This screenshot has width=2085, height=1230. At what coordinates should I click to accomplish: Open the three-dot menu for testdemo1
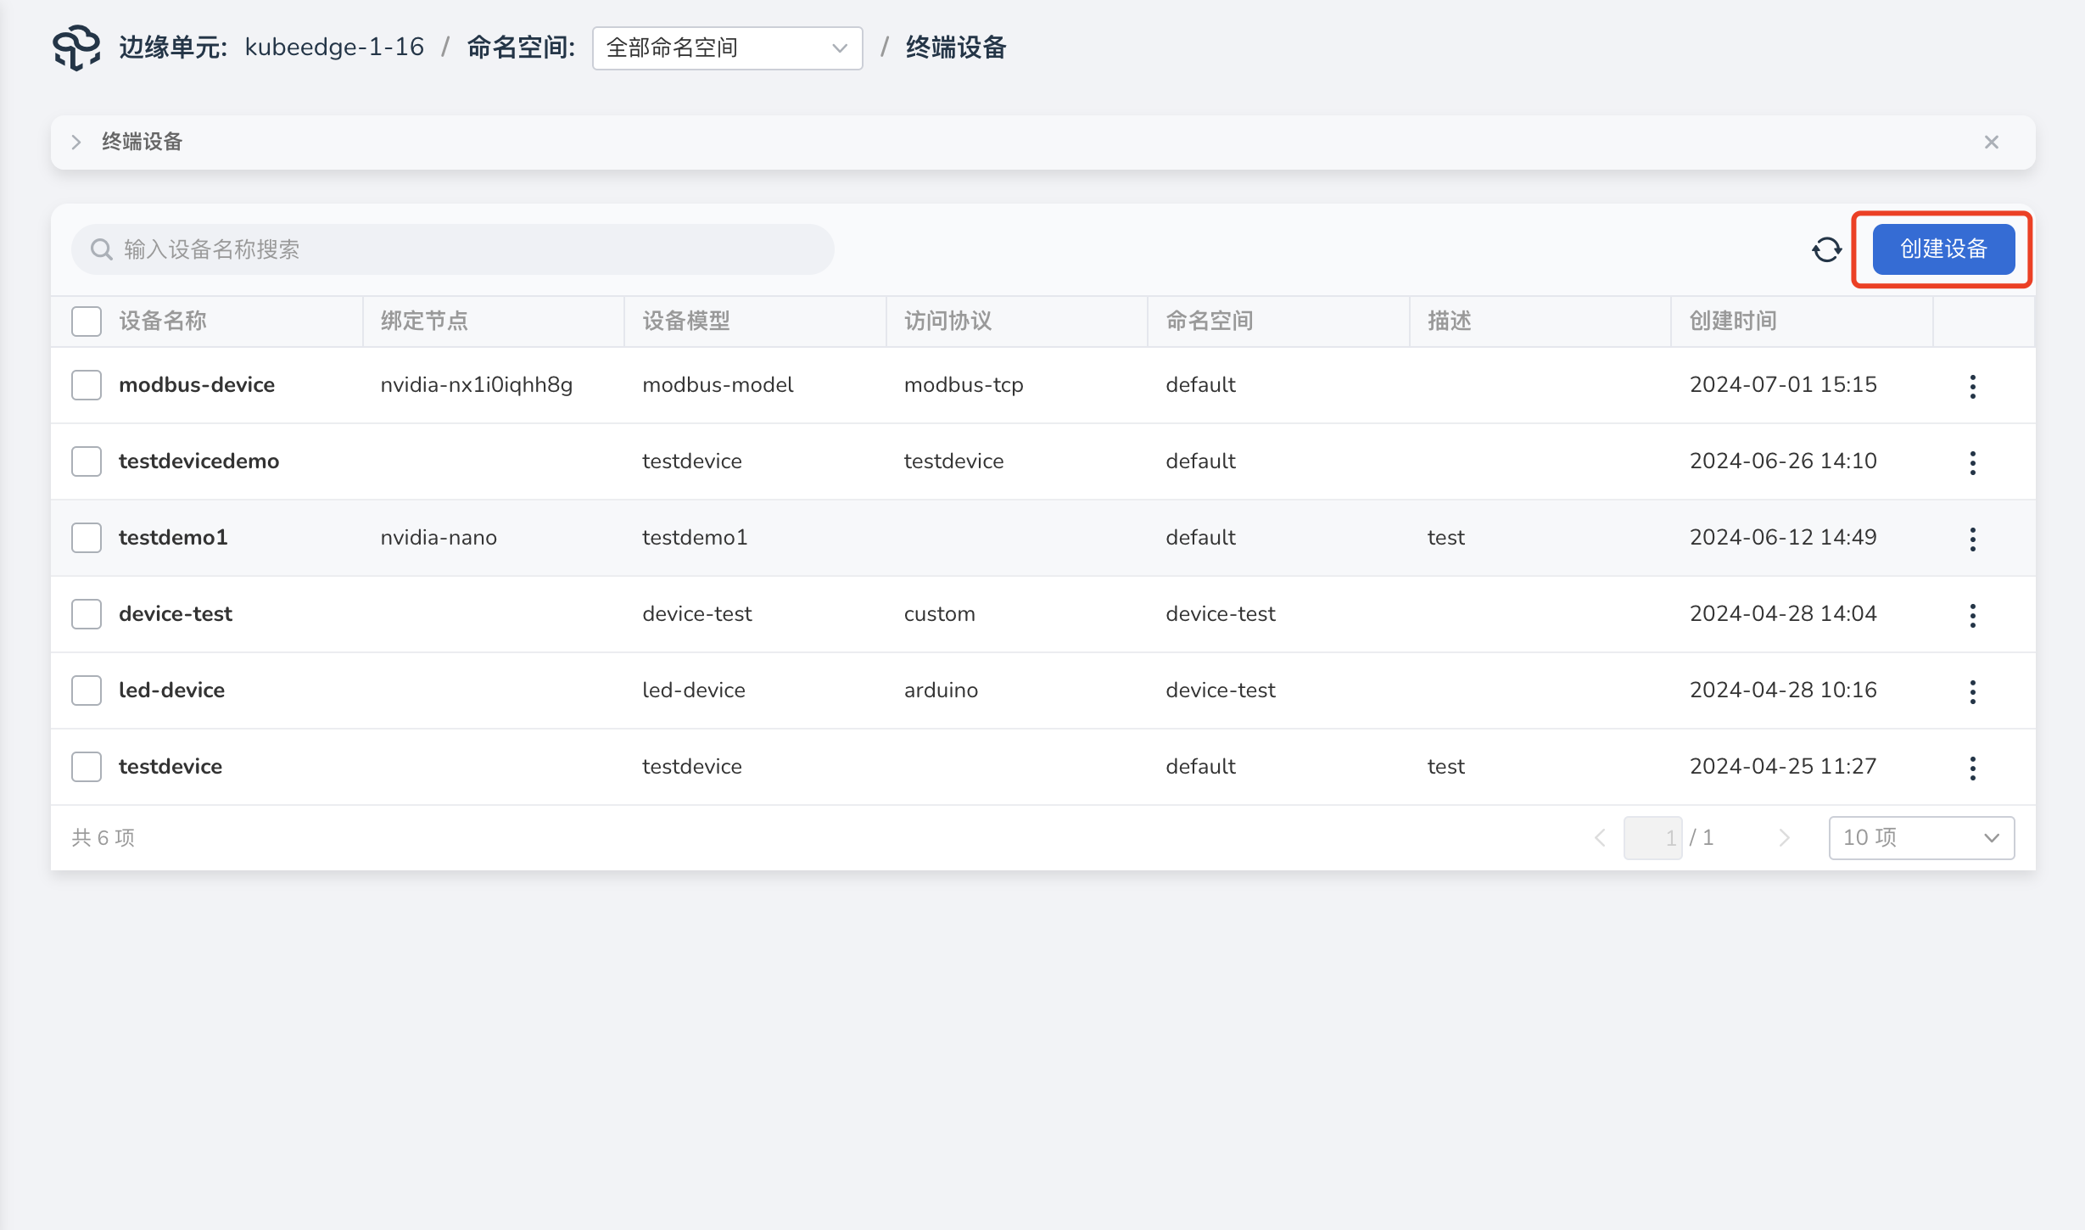point(1972,539)
